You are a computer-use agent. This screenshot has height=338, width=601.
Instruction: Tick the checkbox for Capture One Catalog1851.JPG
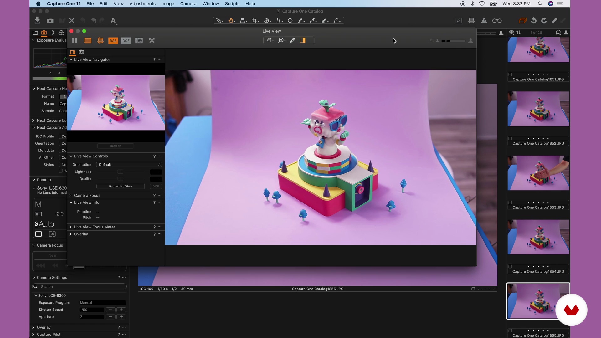click(x=510, y=74)
